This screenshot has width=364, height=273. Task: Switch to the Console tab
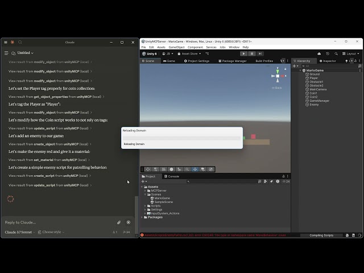pyautogui.click(x=172, y=176)
